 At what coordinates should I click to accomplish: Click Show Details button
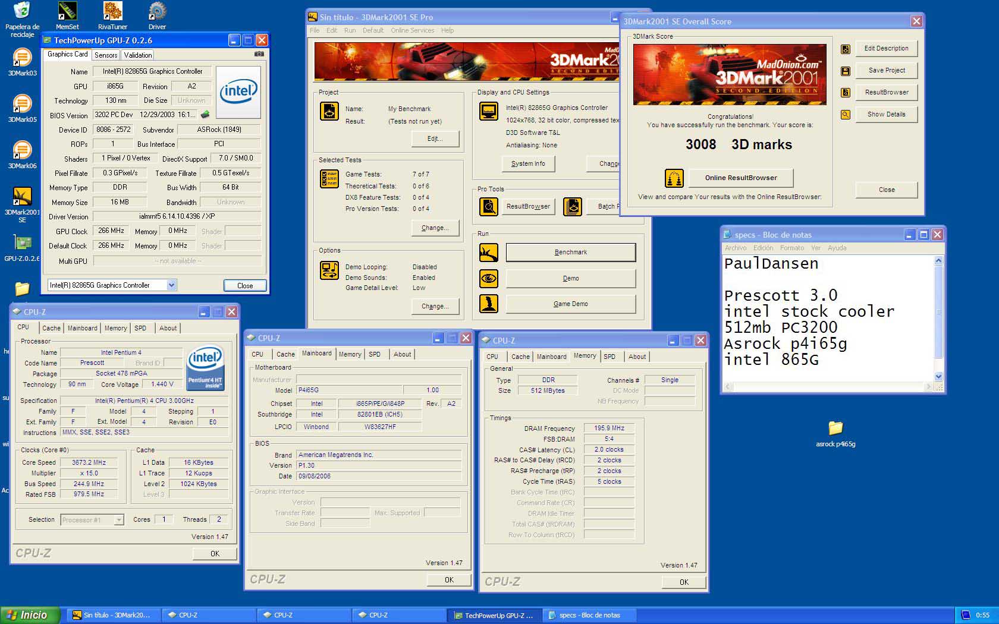pos(887,114)
